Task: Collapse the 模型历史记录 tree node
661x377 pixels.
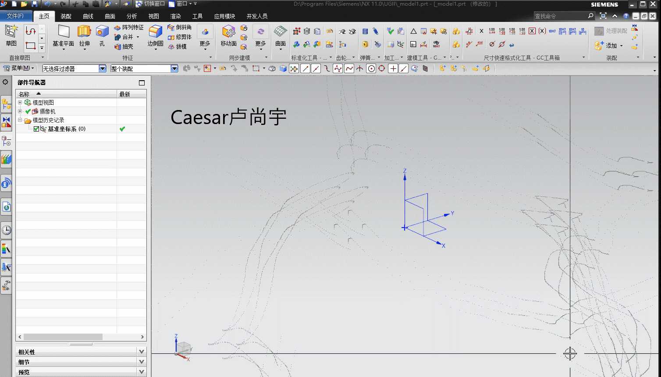Action: [20, 120]
